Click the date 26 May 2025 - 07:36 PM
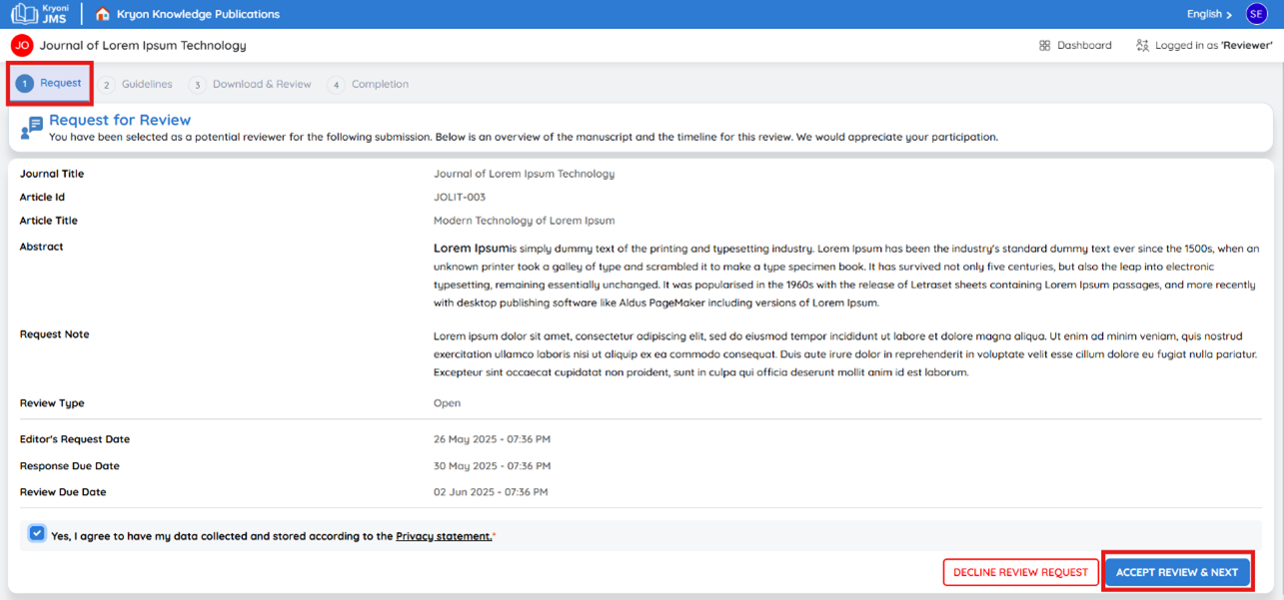 [492, 439]
